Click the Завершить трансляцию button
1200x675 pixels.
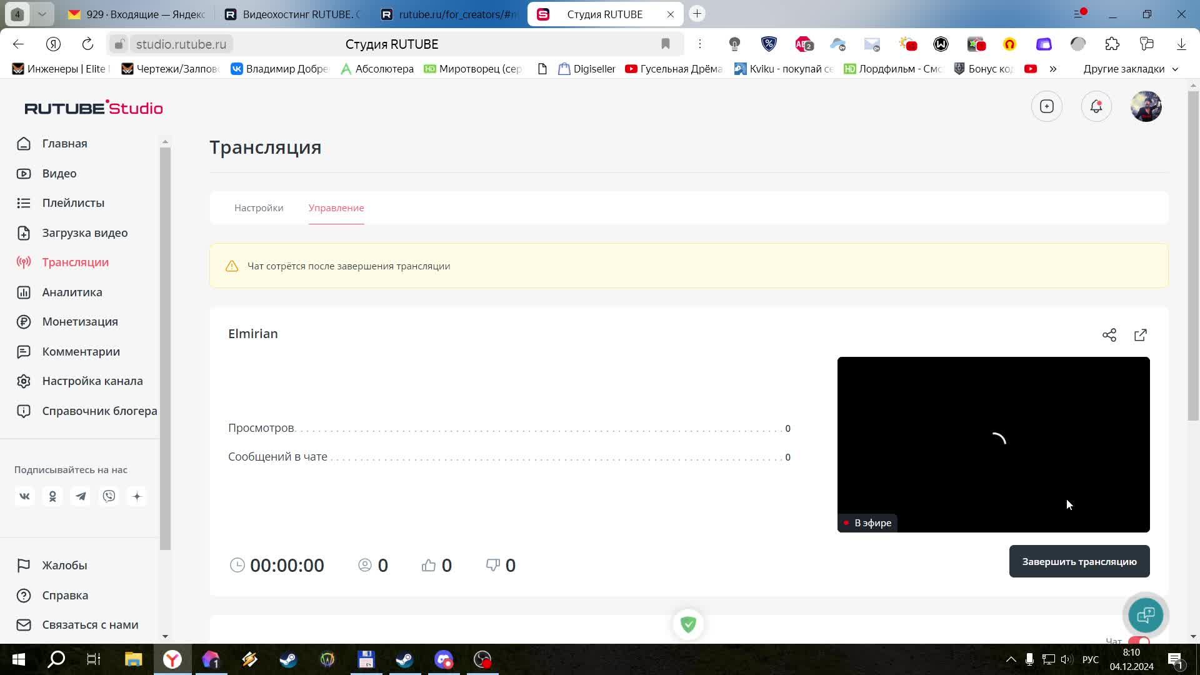coord(1079,561)
